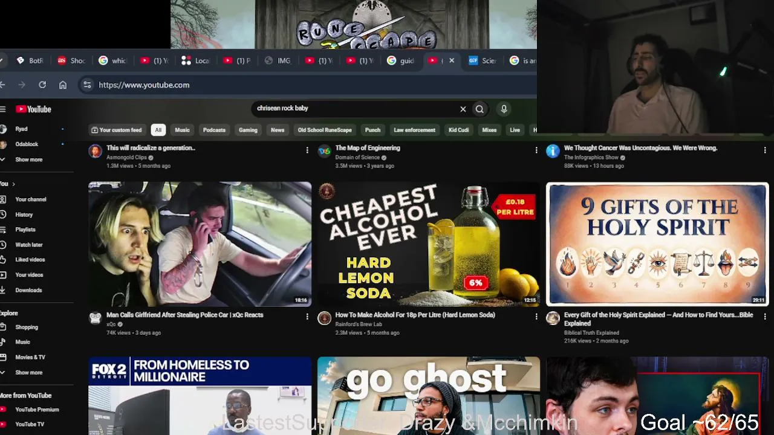Image resolution: width=774 pixels, height=435 pixels.
Task: Switch to the Loca browser tab
Action: pyautogui.click(x=195, y=60)
